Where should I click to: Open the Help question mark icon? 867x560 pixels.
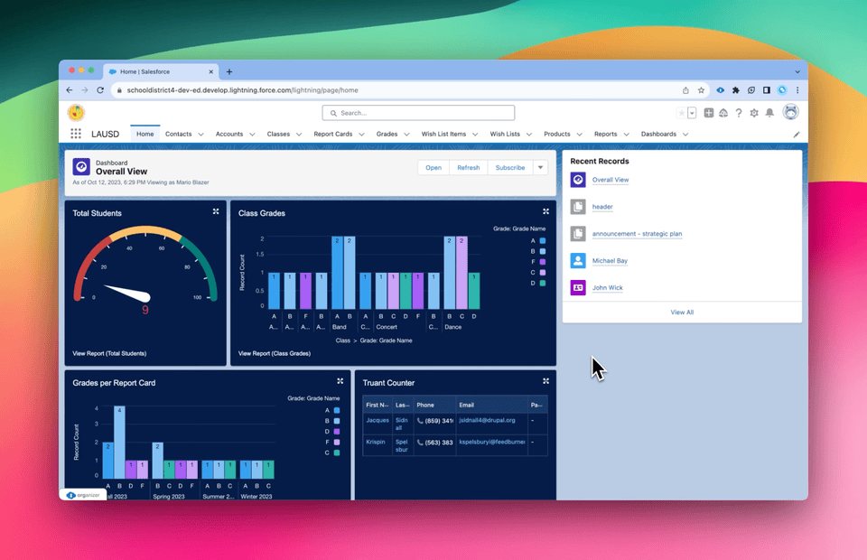click(x=739, y=113)
